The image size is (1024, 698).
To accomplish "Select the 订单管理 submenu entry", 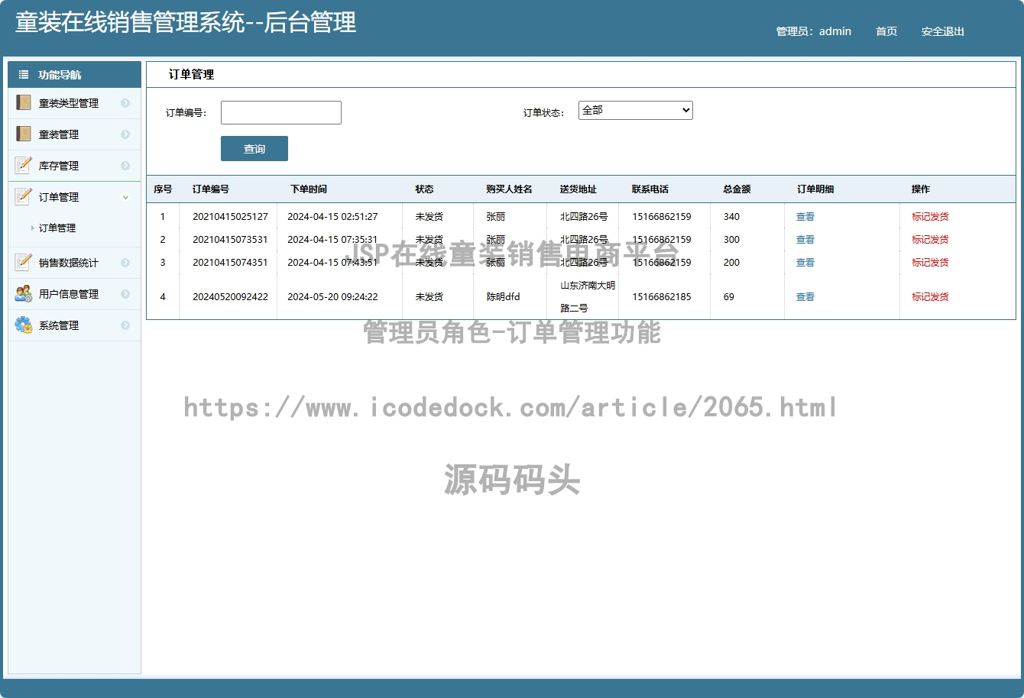I will [57, 228].
